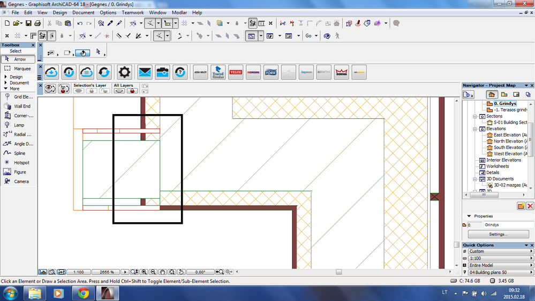Screen dimensions: 535x301
Task: Open the West Elevation item in Navigator
Action: [509, 154]
